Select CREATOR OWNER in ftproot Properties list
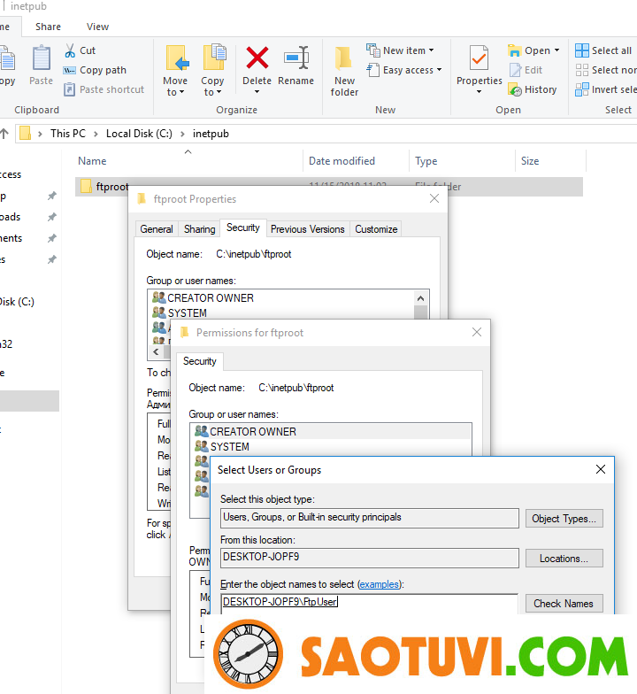This screenshot has height=694, width=637. (x=211, y=297)
